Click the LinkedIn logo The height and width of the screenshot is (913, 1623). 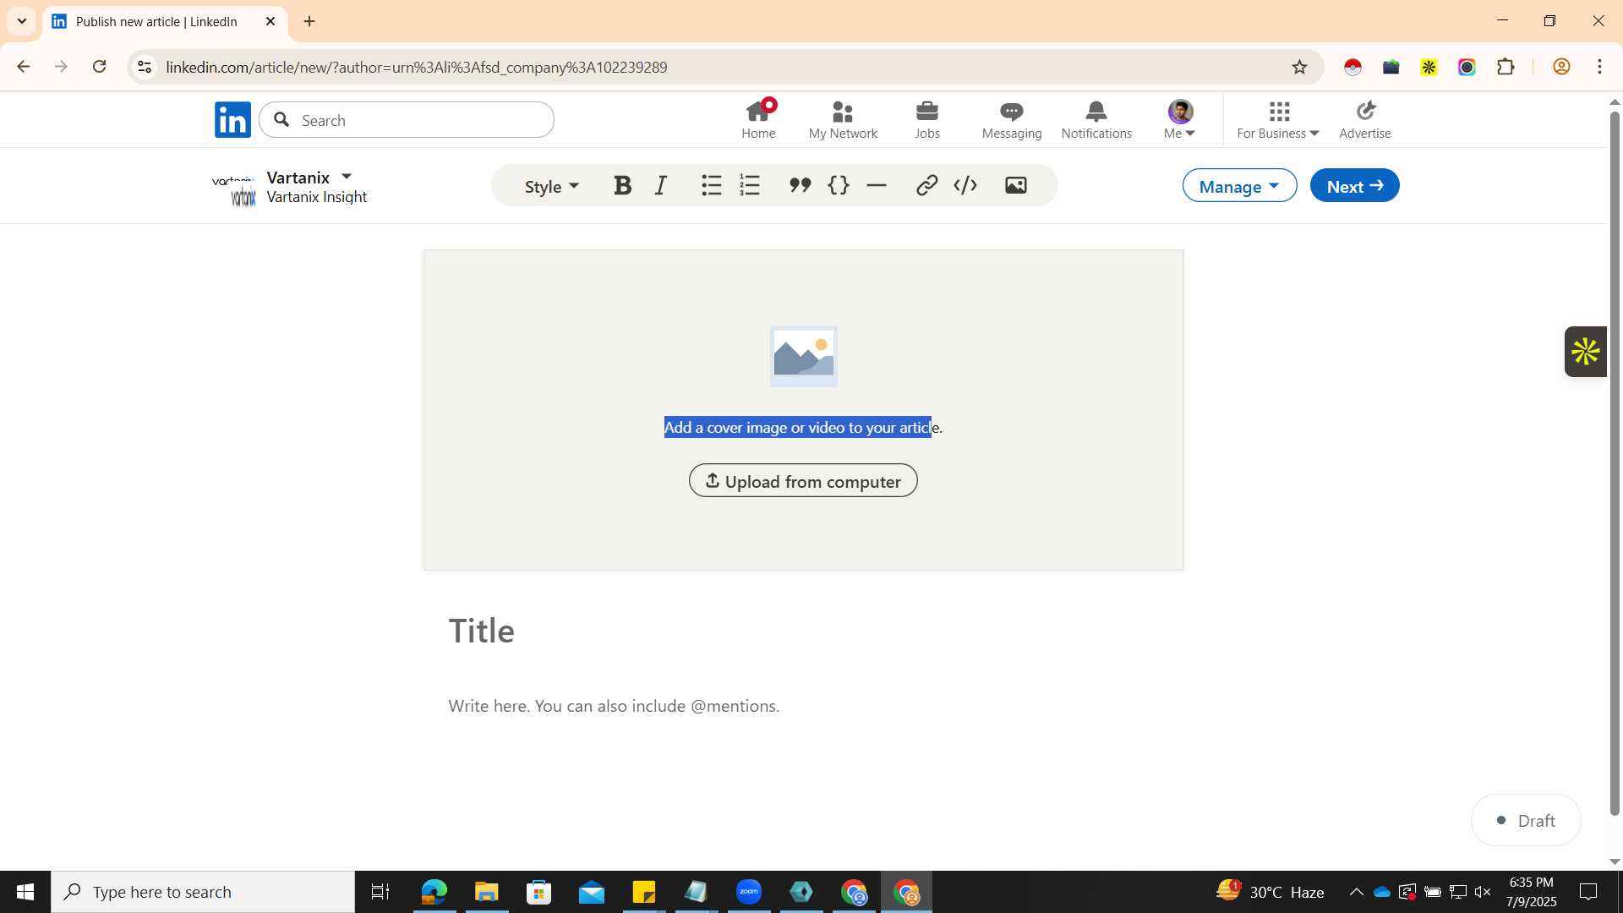point(232,119)
